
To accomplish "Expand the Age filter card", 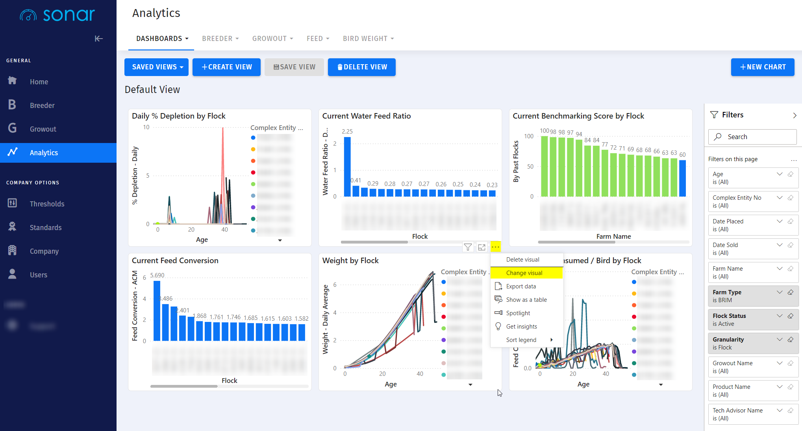I will coord(780,174).
